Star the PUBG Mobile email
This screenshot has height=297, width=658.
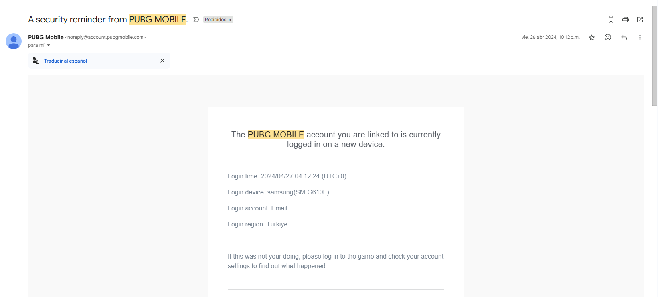click(592, 38)
